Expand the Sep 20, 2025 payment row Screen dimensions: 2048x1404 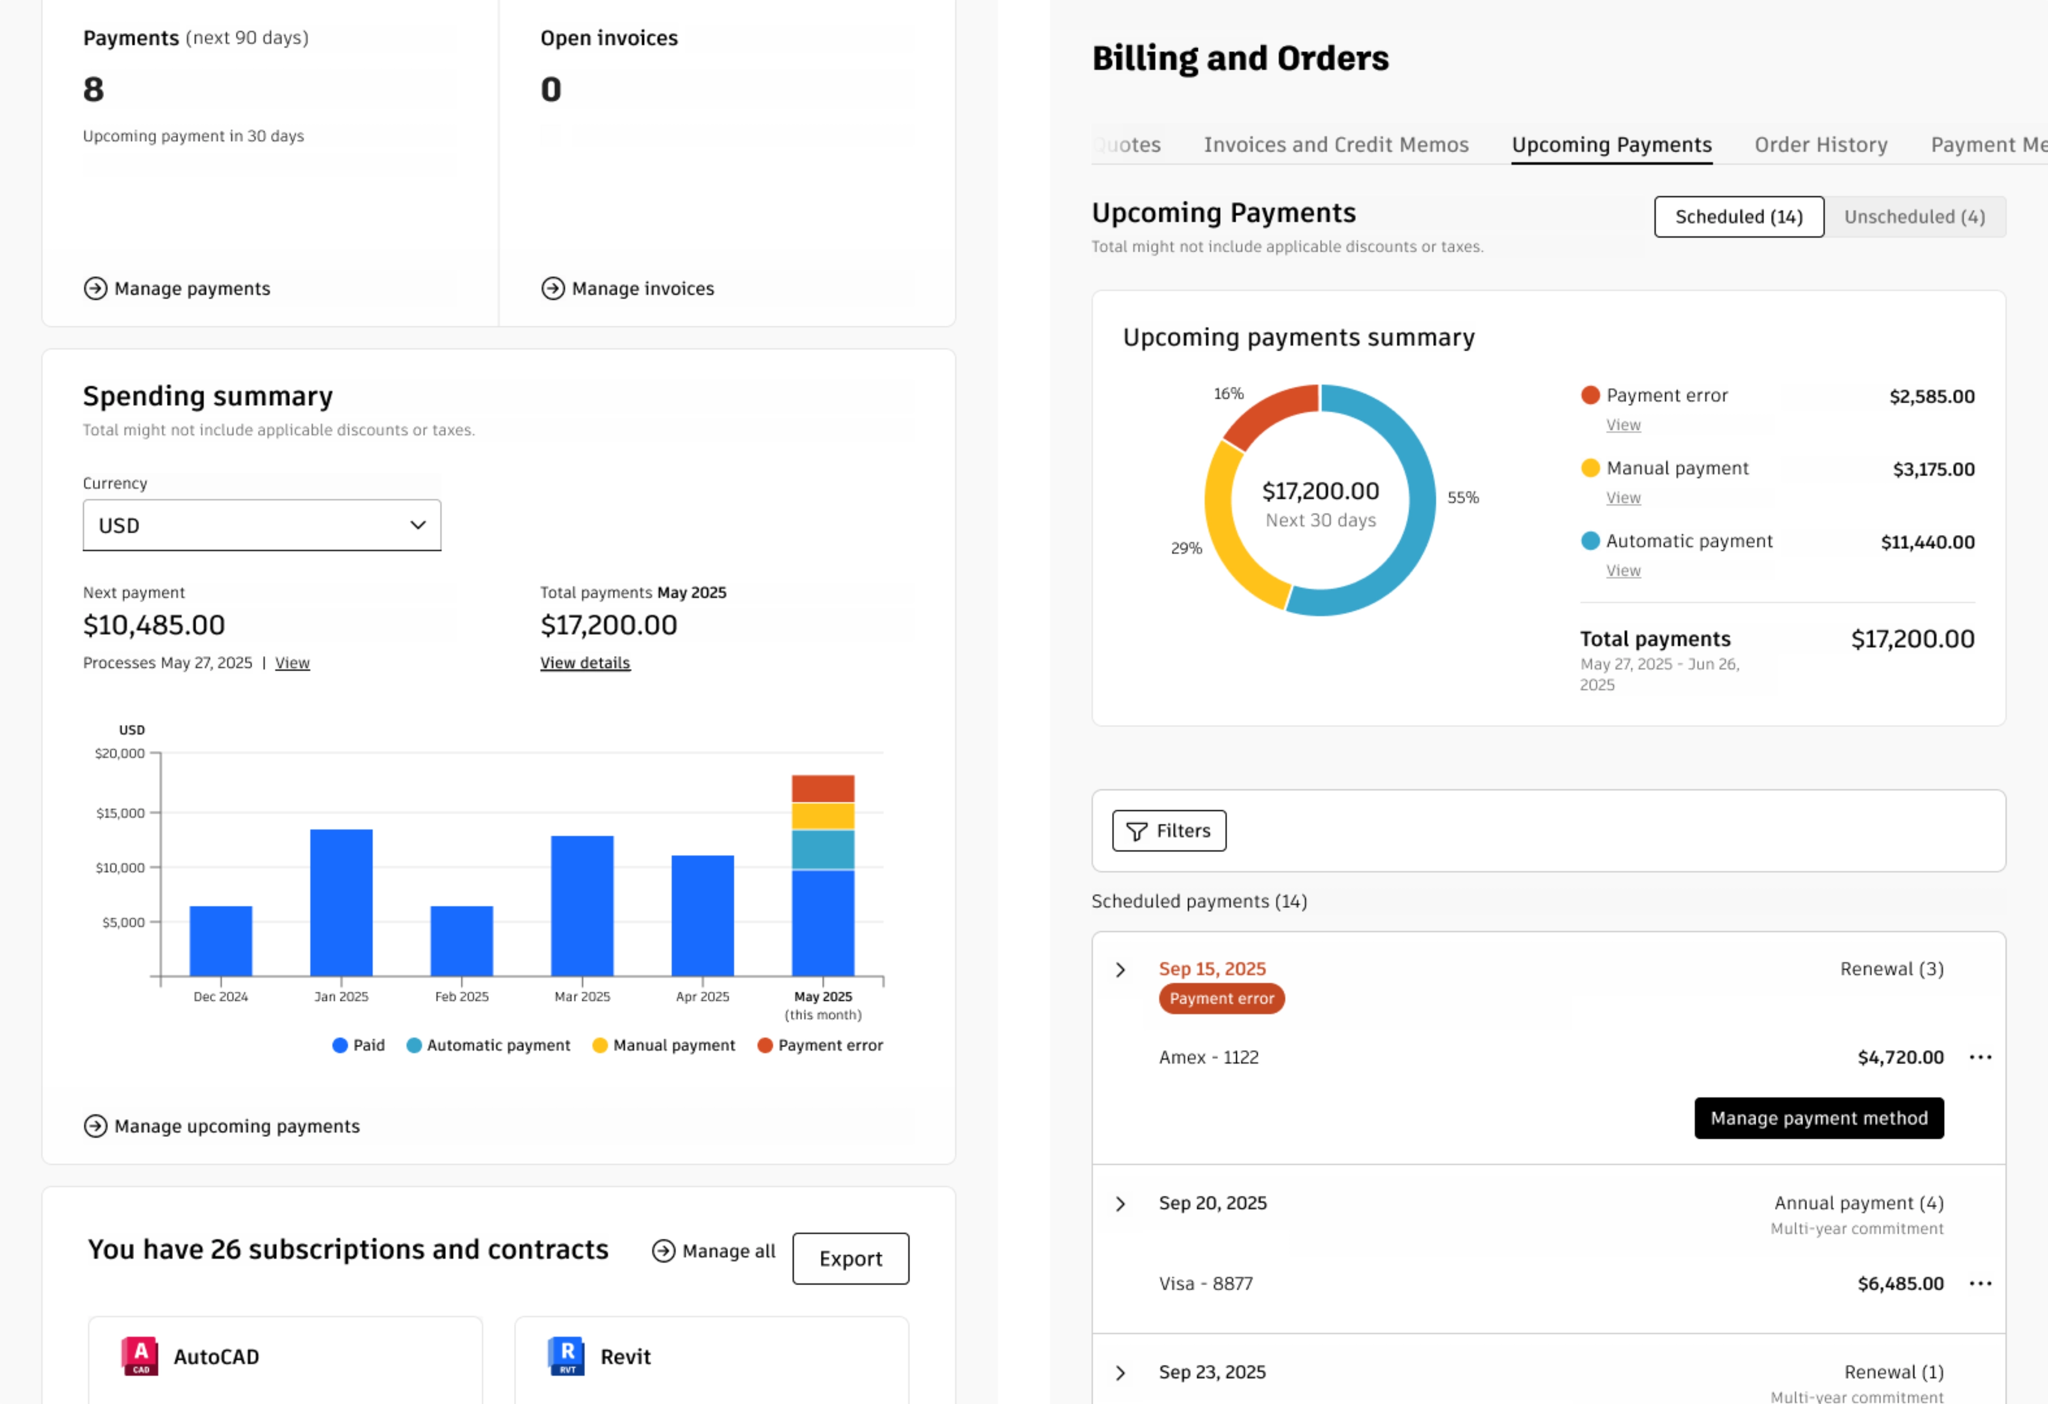(1121, 1204)
